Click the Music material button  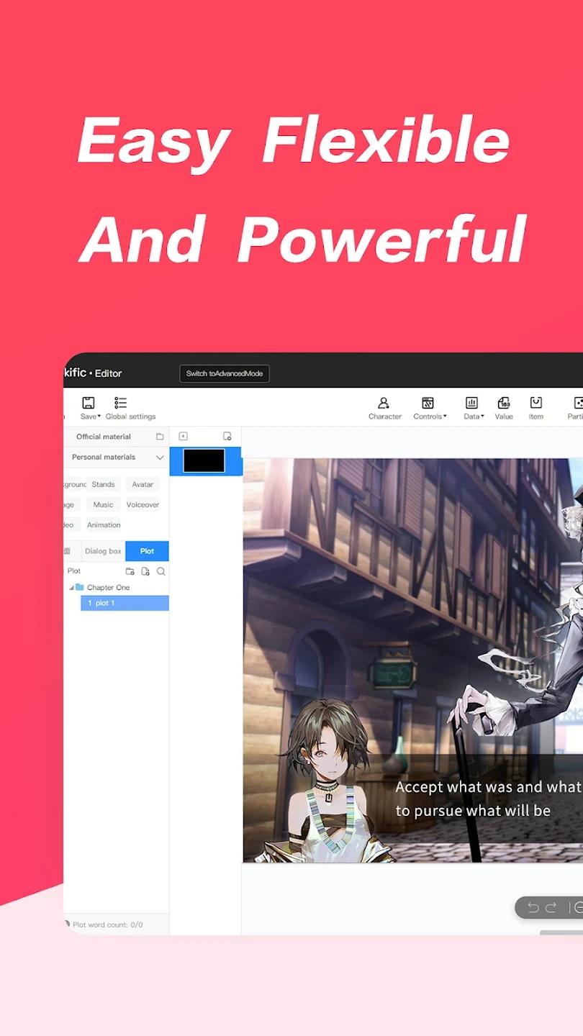coord(103,504)
